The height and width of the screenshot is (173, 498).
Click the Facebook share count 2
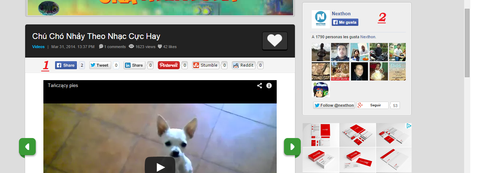pyautogui.click(x=82, y=65)
